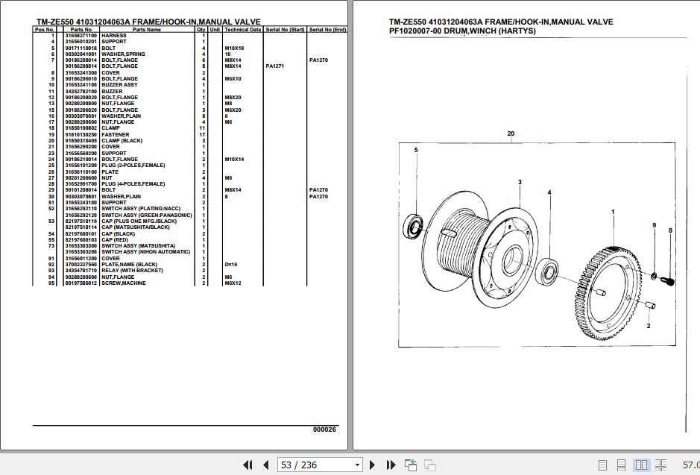The width and height of the screenshot is (700, 475).
Task: Select the zoom level display showing 57.0
Action: (691, 465)
